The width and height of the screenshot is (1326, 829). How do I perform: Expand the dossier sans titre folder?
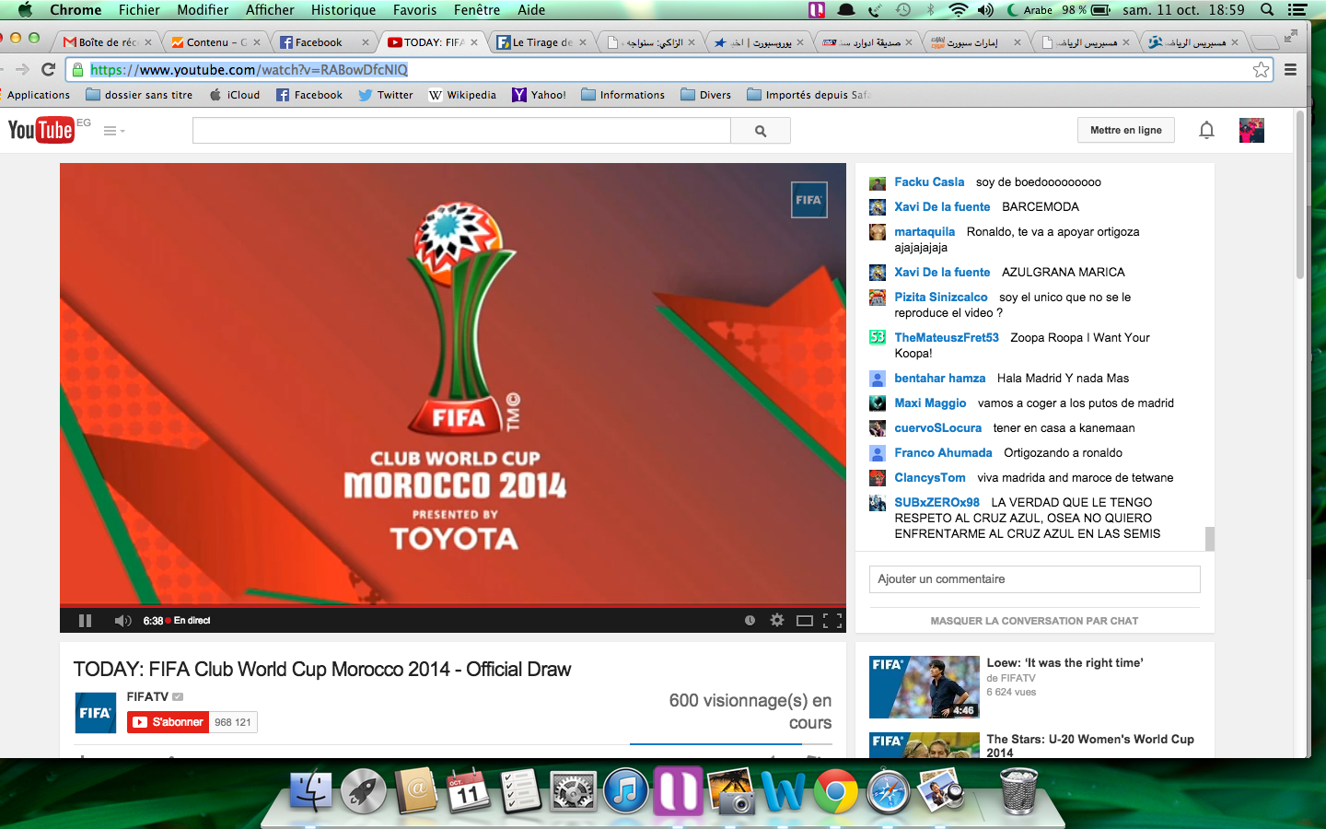pyautogui.click(x=139, y=95)
